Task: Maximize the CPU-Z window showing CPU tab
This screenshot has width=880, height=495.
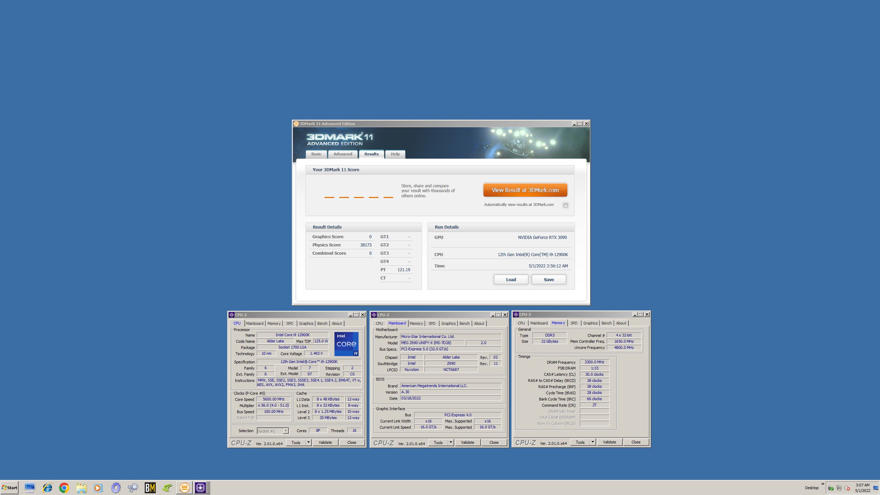Action: 356,315
